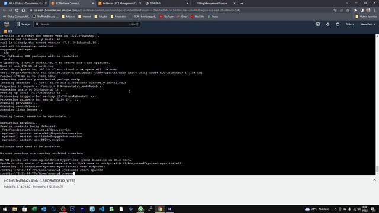Open Excel from the taskbar

coord(34,209)
